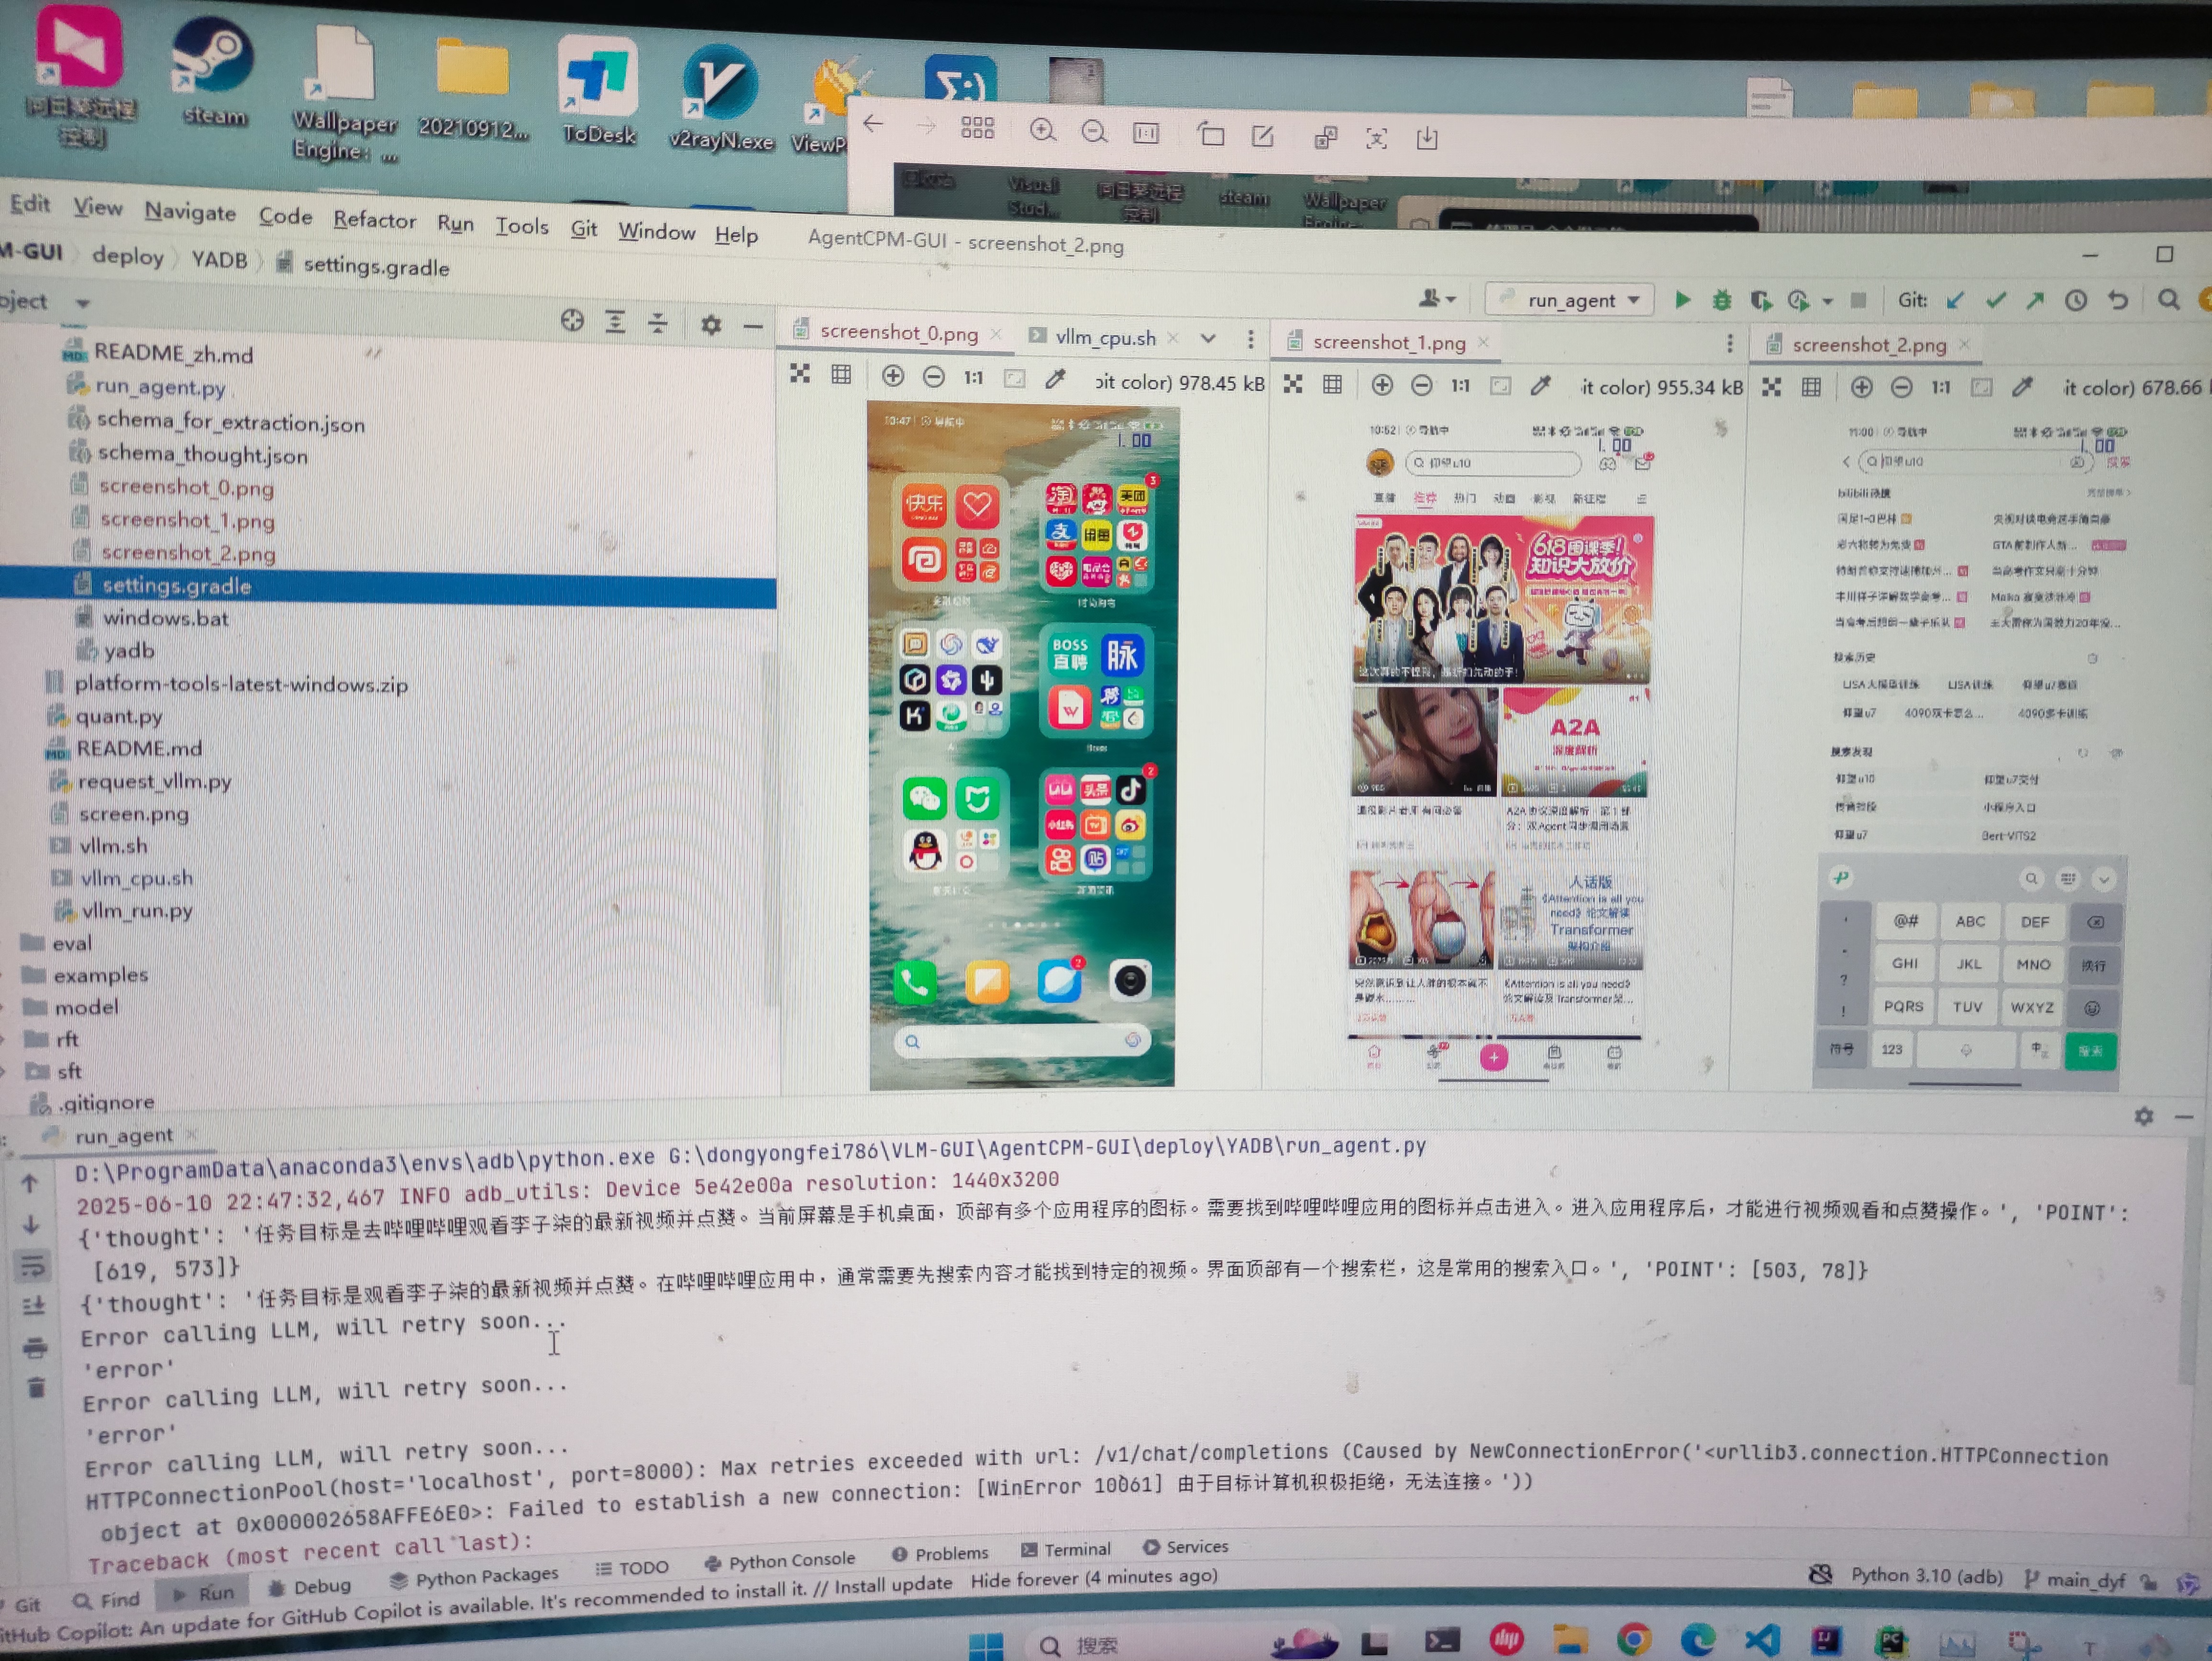This screenshot has height=1661, width=2212.
Task: Push commits with the Git up-arrow icon
Action: tap(2037, 300)
